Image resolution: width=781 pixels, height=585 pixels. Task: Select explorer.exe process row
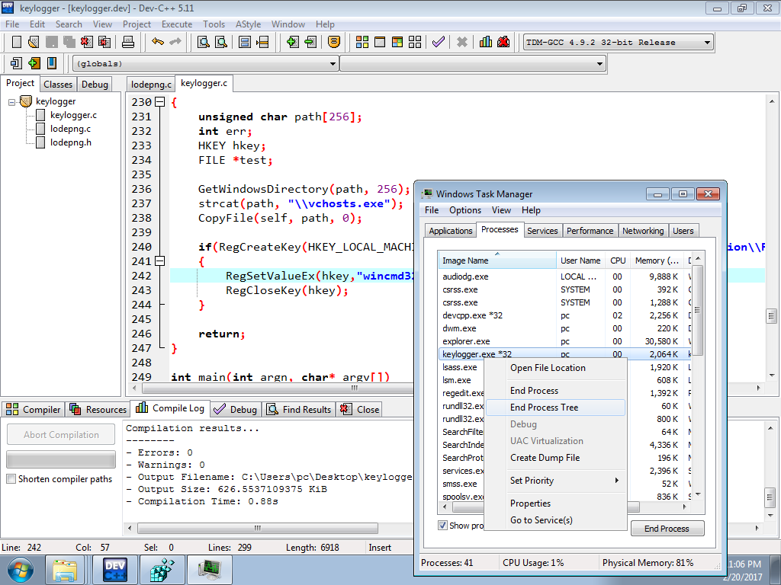click(x=564, y=341)
